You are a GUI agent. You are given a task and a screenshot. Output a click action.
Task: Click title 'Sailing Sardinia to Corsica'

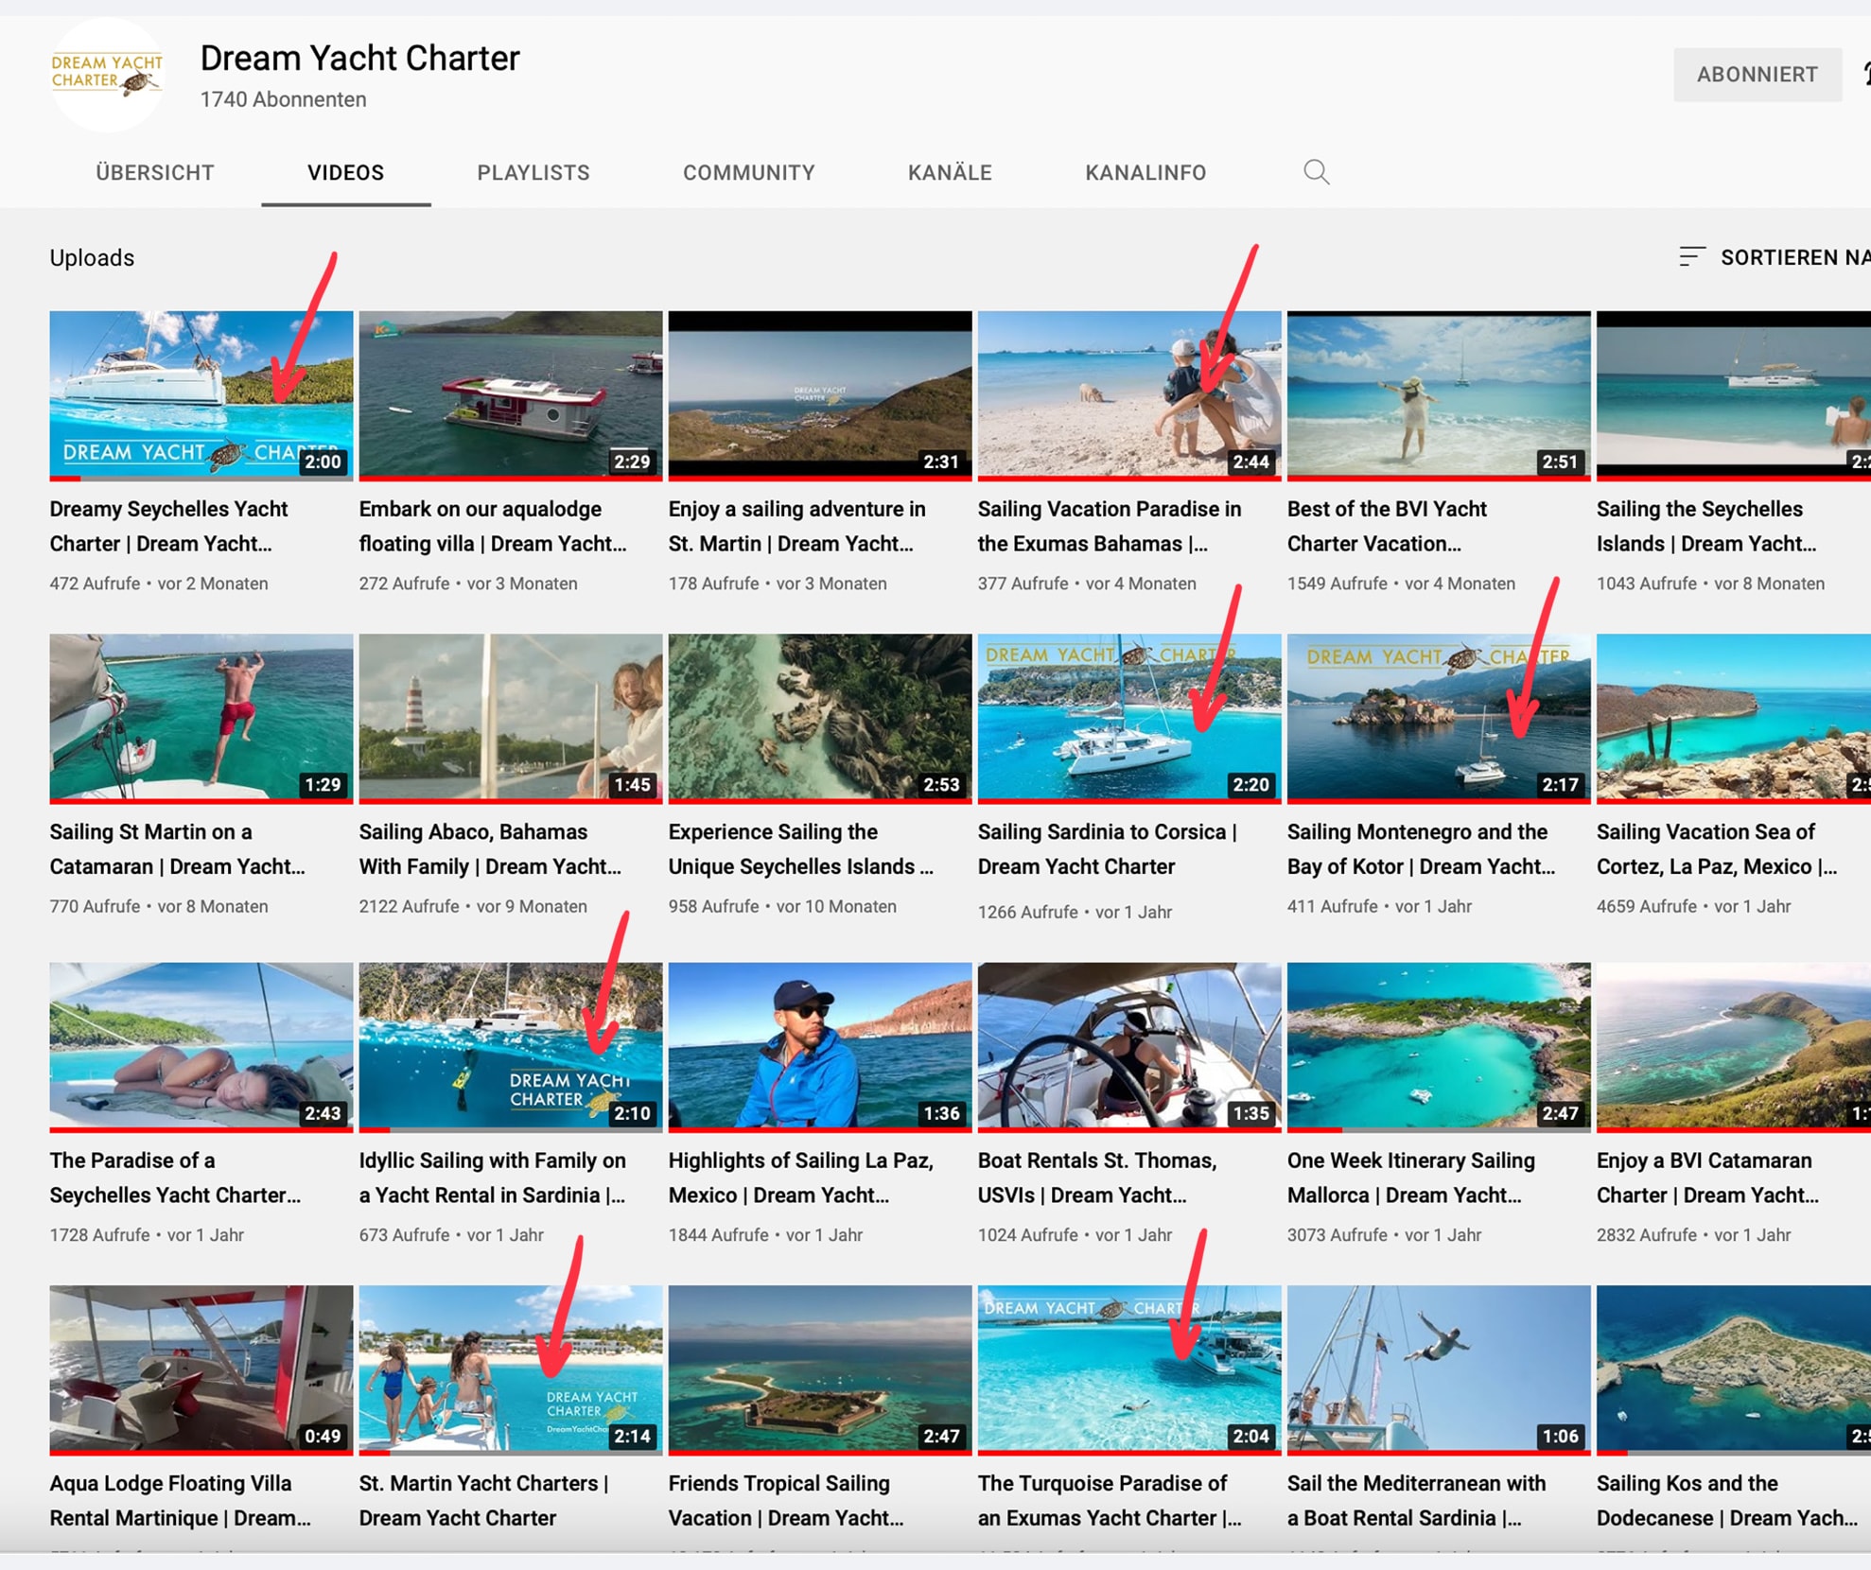pyautogui.click(x=1108, y=848)
